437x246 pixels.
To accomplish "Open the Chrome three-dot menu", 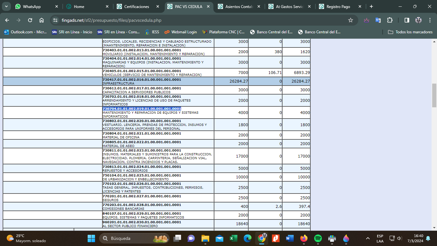I will (x=430, y=20).
